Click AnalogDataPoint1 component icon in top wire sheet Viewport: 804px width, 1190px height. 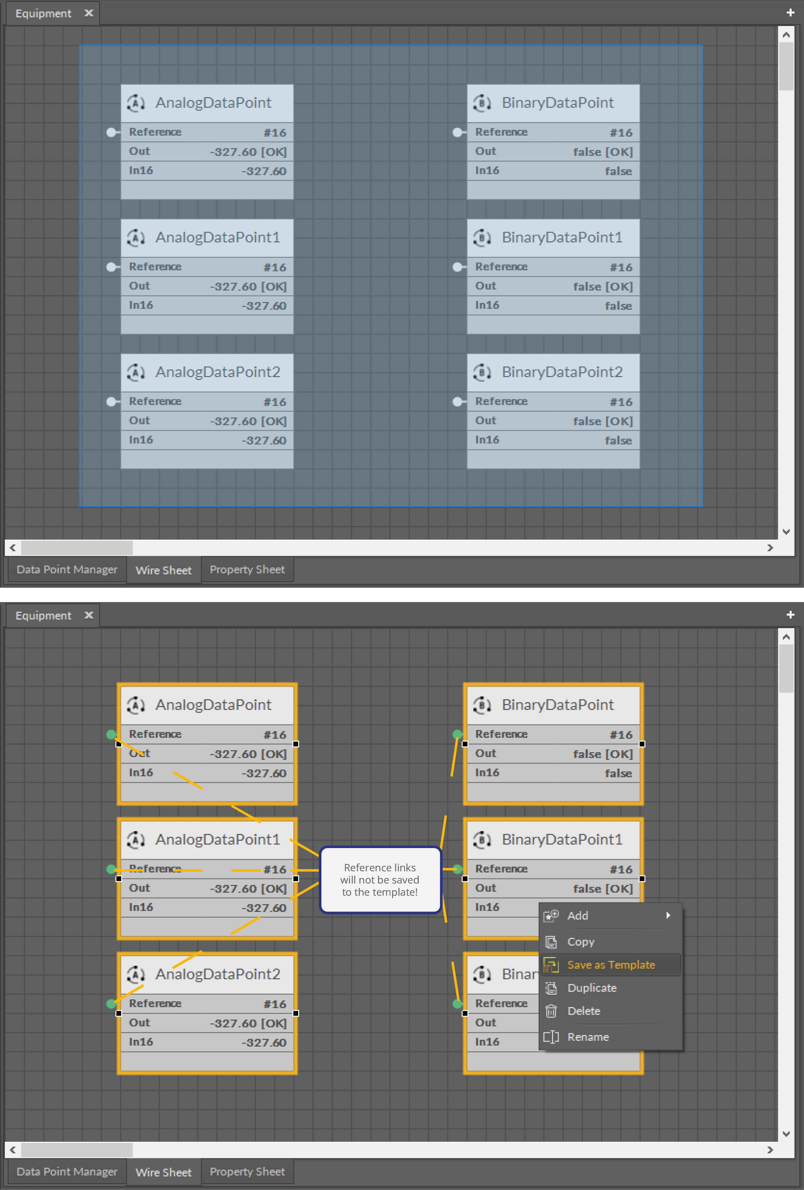(136, 238)
